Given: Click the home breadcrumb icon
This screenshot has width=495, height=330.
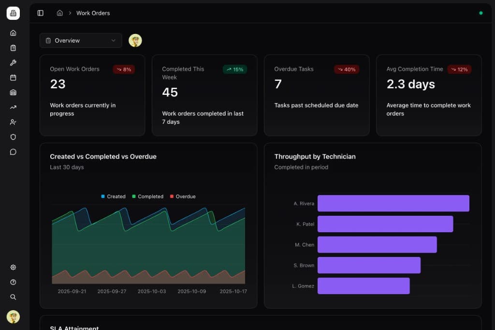Looking at the screenshot, I should (x=59, y=13).
